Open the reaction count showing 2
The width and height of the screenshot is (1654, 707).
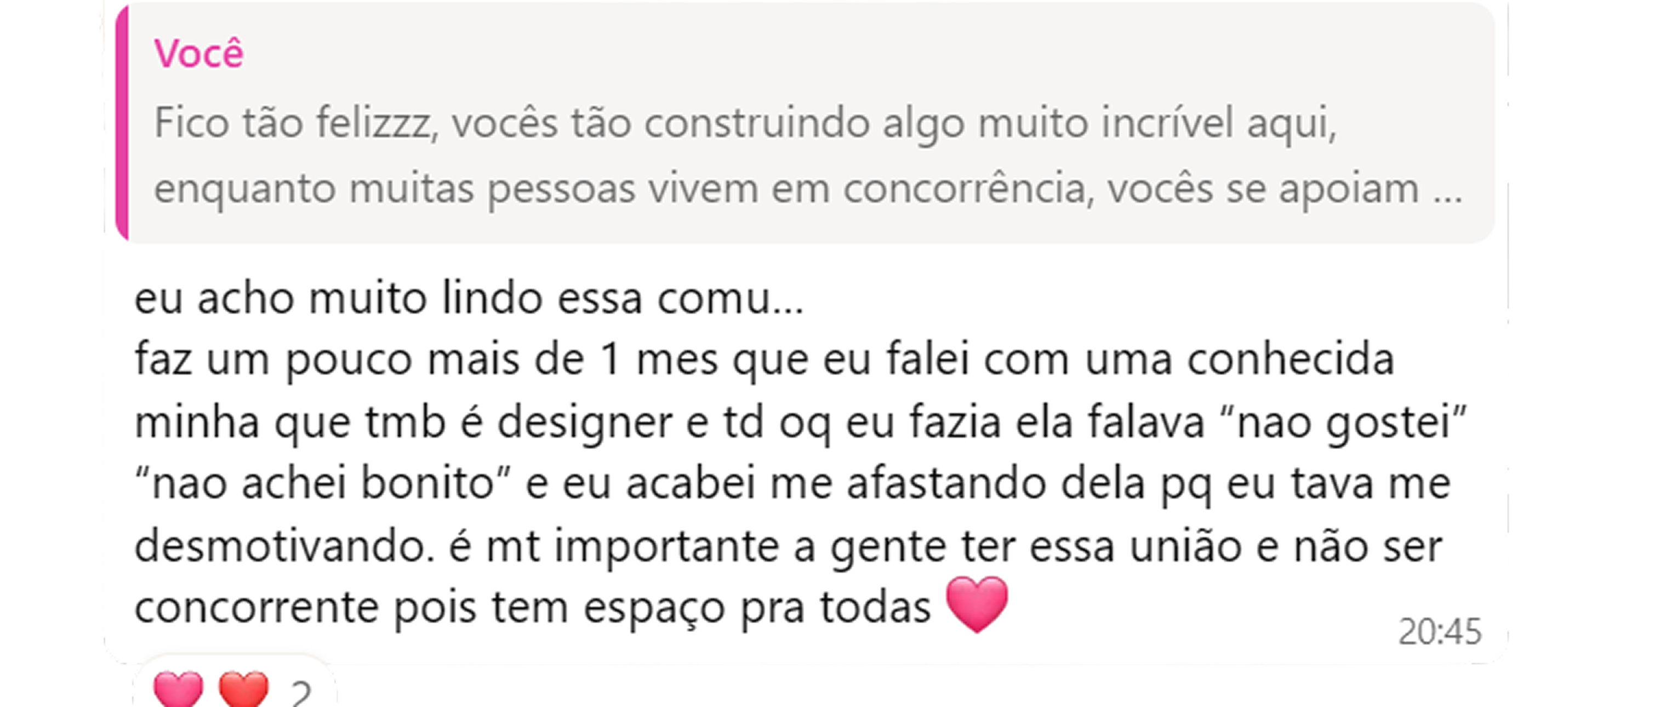click(x=300, y=693)
